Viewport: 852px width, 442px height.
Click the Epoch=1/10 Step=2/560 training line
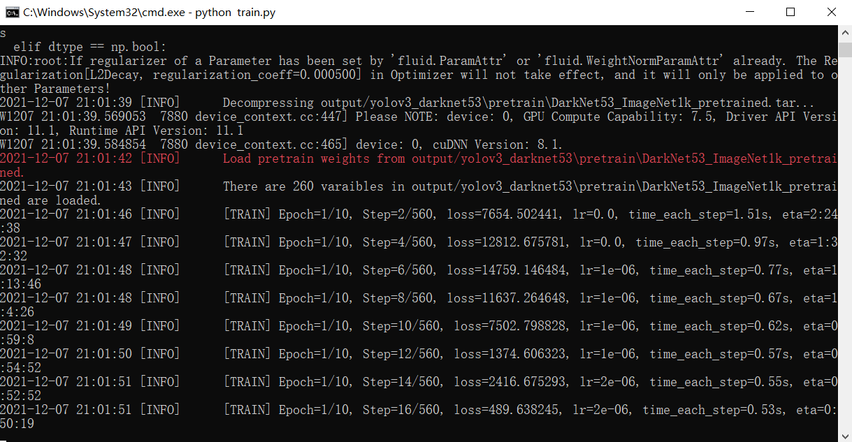point(419,214)
